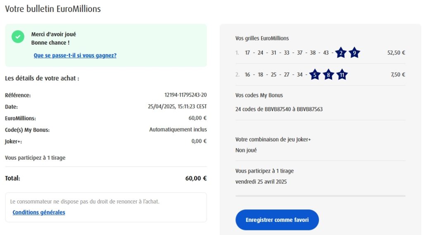The width and height of the screenshot is (423, 235).
Task: Click the Joker+ 'Non joué' status
Action: point(246,150)
